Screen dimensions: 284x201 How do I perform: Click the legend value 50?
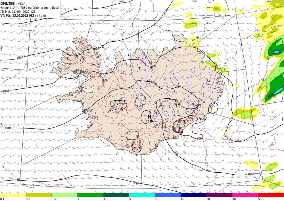[260, 199]
